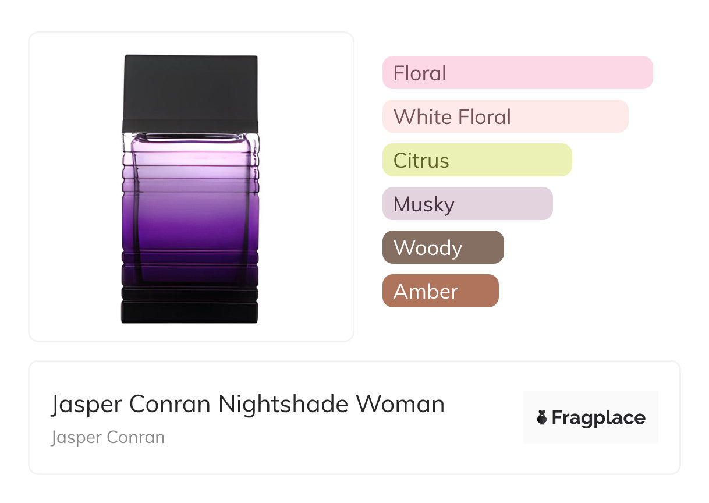The width and height of the screenshot is (709, 503).
Task: Choose the green Citrus accord bar
Action: tap(477, 160)
